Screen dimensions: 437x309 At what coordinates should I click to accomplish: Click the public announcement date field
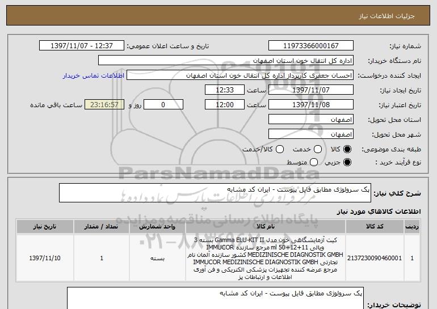[x=82, y=46]
